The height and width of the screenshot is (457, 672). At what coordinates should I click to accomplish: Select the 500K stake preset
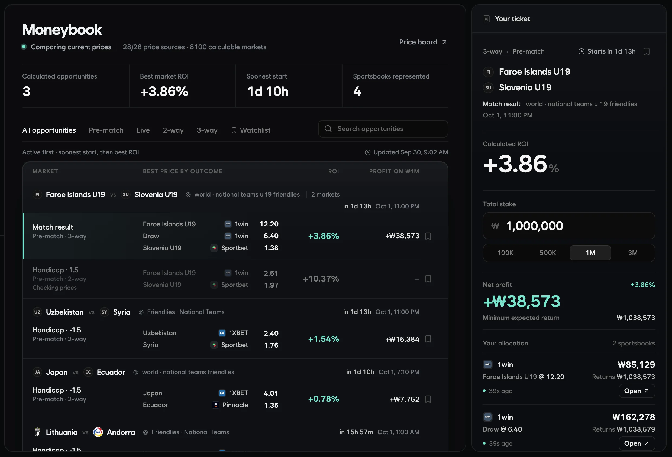point(548,253)
